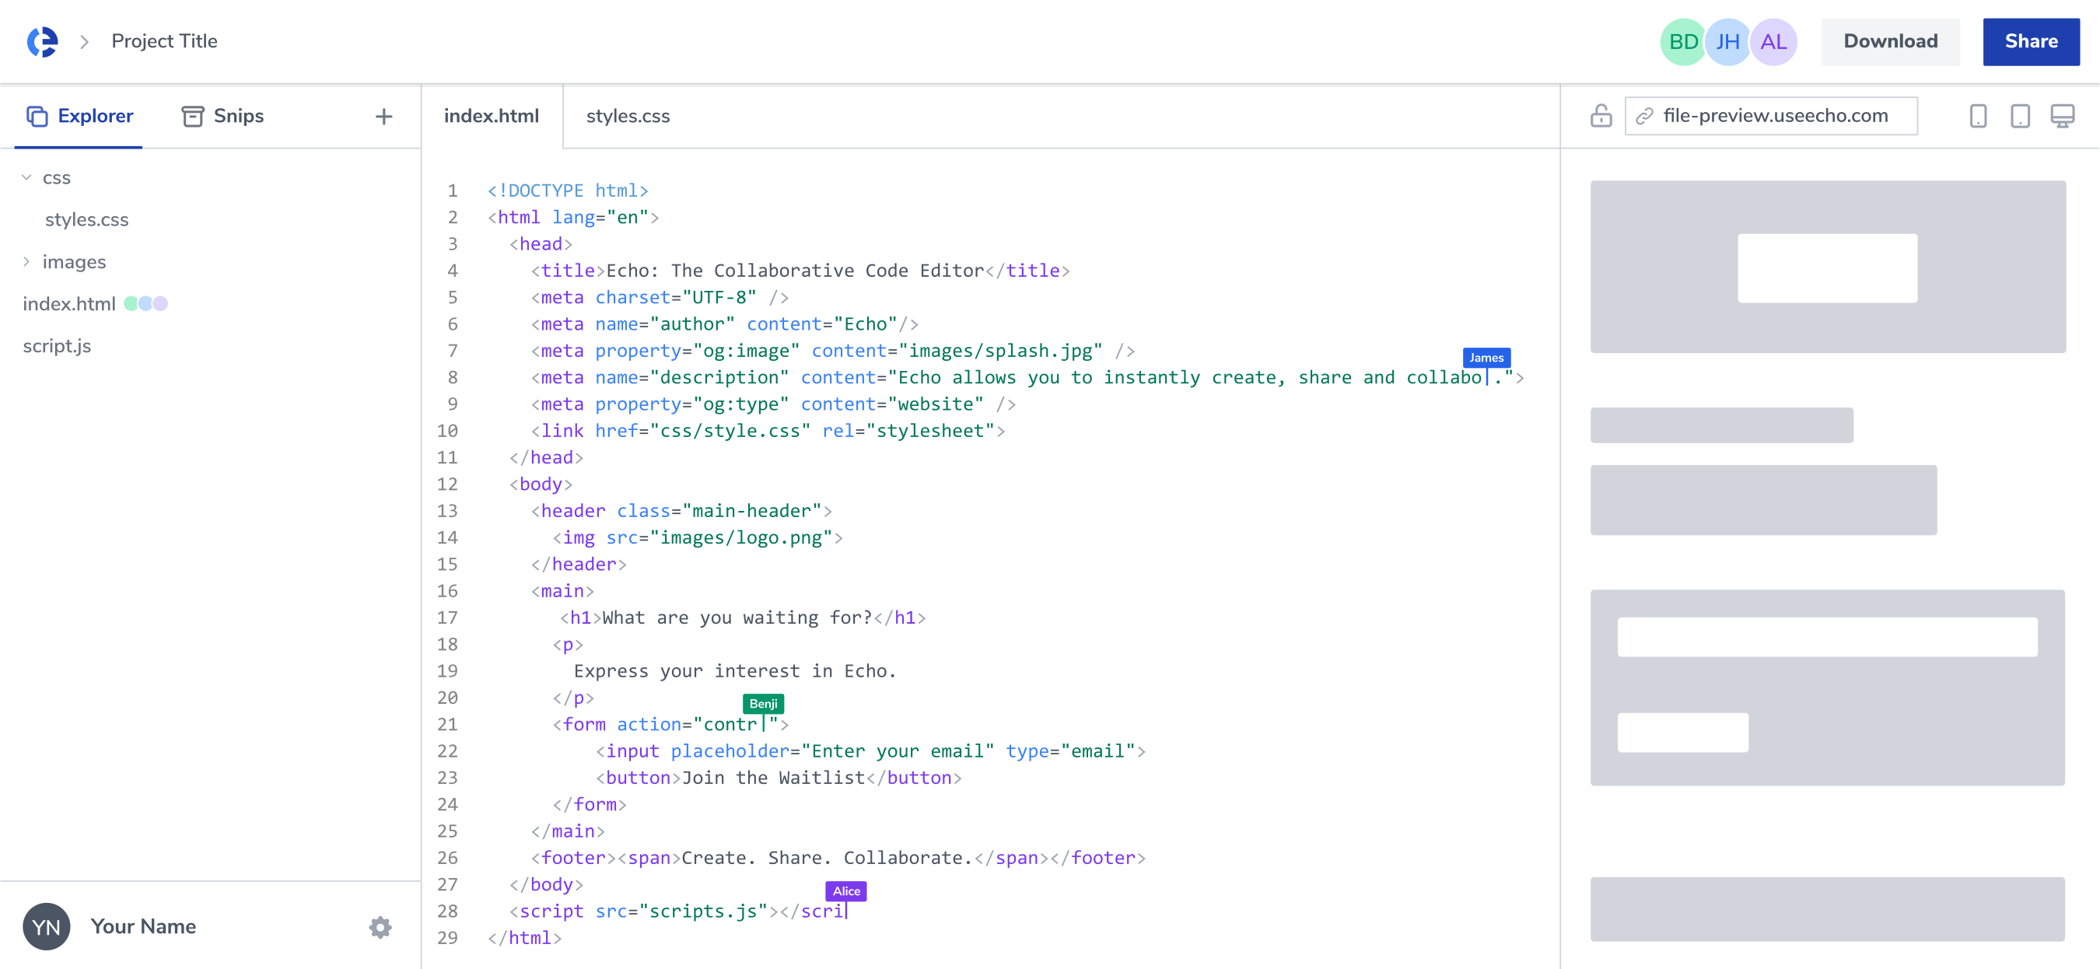The image size is (2100, 969).
Task: Click the BD collaborator avatar
Action: pyautogui.click(x=1682, y=41)
